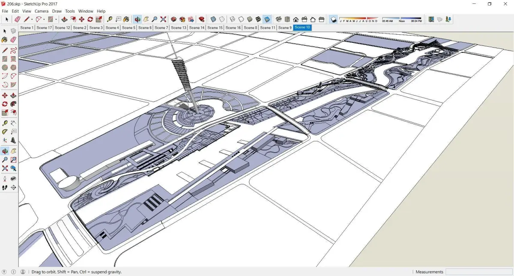Switch to the Scene 16 tab
Viewport: 514px width, 276px height.
pyautogui.click(x=233, y=27)
